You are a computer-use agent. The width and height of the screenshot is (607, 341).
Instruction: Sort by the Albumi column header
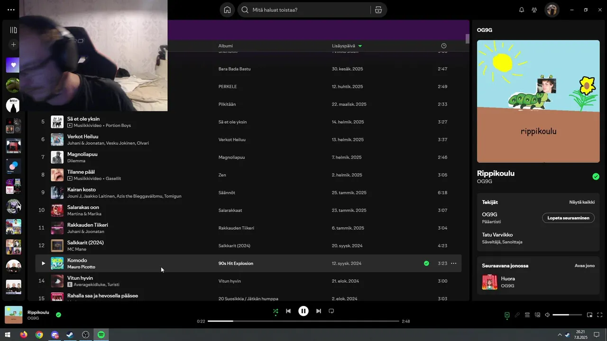click(226, 46)
